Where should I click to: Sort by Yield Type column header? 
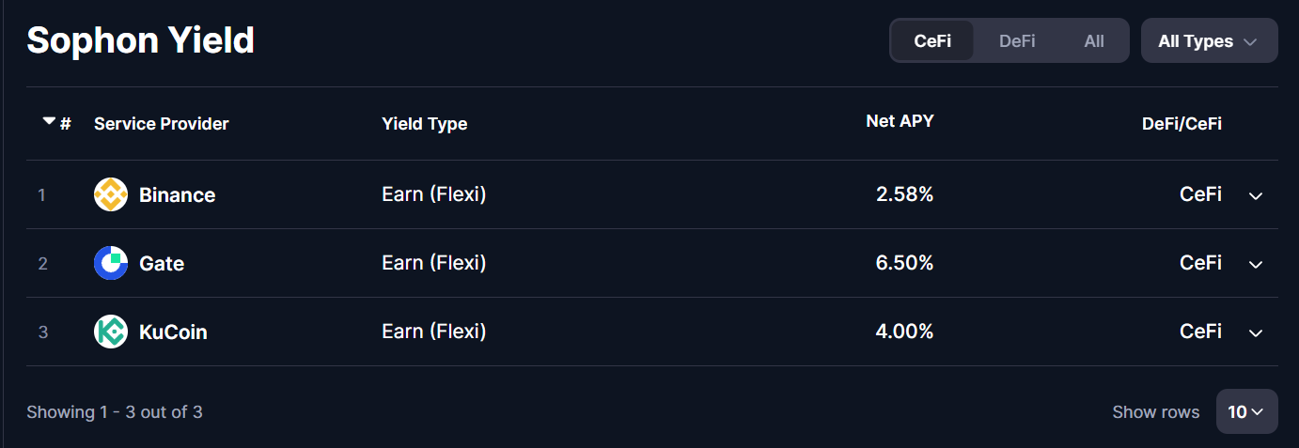pyautogui.click(x=424, y=123)
